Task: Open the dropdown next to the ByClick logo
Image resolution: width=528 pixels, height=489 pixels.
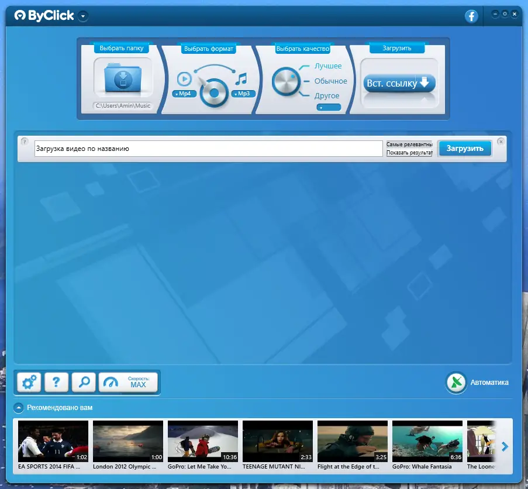Action: pyautogui.click(x=82, y=17)
